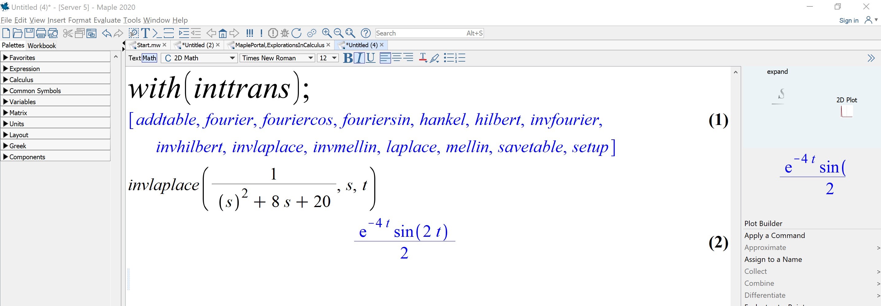This screenshot has height=306, width=881.
Task: Open a file using the folder icon
Action: pos(17,33)
